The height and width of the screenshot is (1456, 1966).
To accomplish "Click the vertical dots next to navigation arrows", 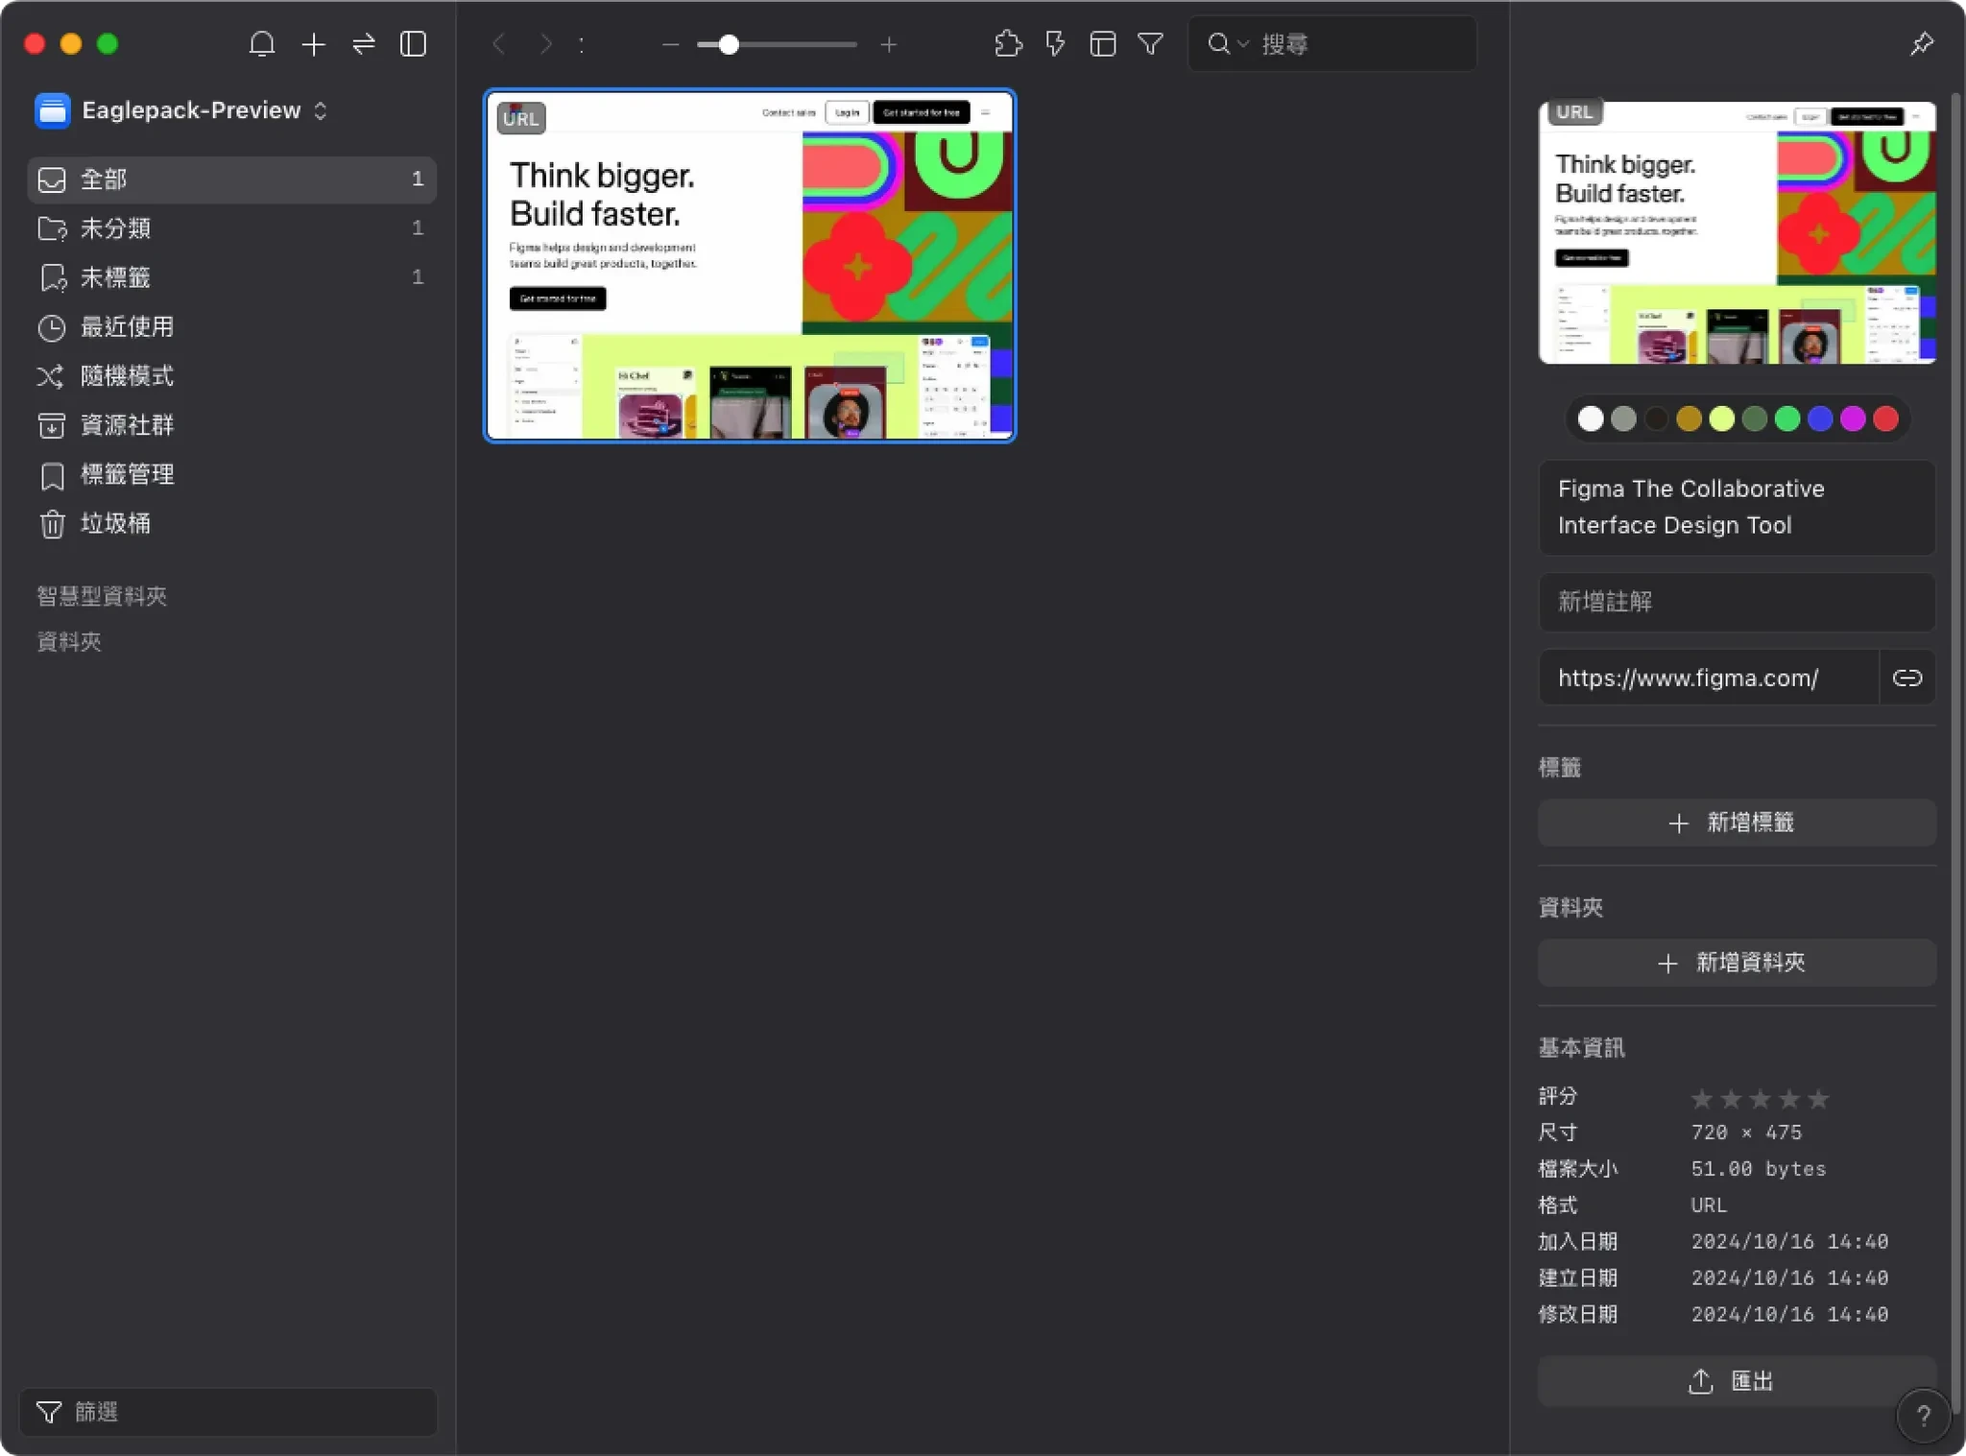I will pos(582,44).
